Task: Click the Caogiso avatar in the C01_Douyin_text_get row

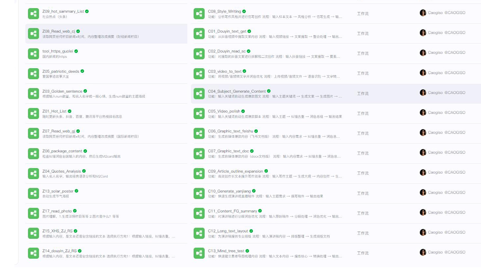Action: coord(423,33)
